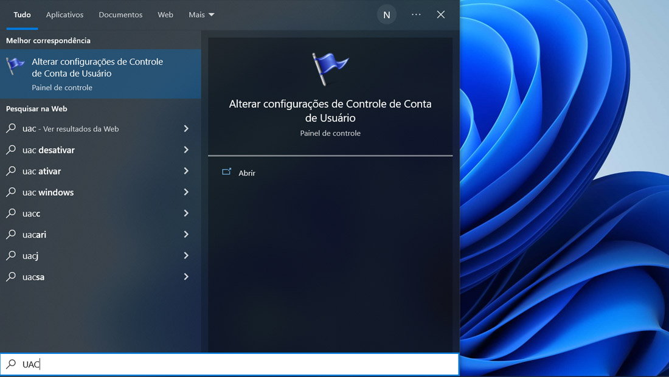Expand the 'uac - Ver resultados da Web' chevron
The image size is (669, 377).
pyautogui.click(x=186, y=128)
